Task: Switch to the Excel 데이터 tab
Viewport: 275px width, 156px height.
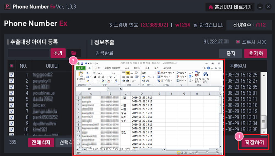Action: click(137, 68)
